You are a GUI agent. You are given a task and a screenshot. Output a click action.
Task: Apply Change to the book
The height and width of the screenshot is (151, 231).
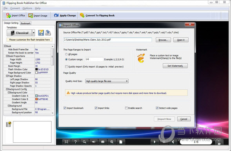[65, 15]
